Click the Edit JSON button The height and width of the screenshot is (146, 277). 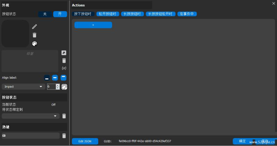click(x=85, y=141)
